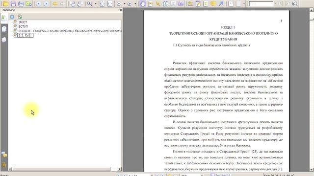The height and width of the screenshot is (176, 314).
Task: Go to the previous page round button
Action: (x=38, y=3)
